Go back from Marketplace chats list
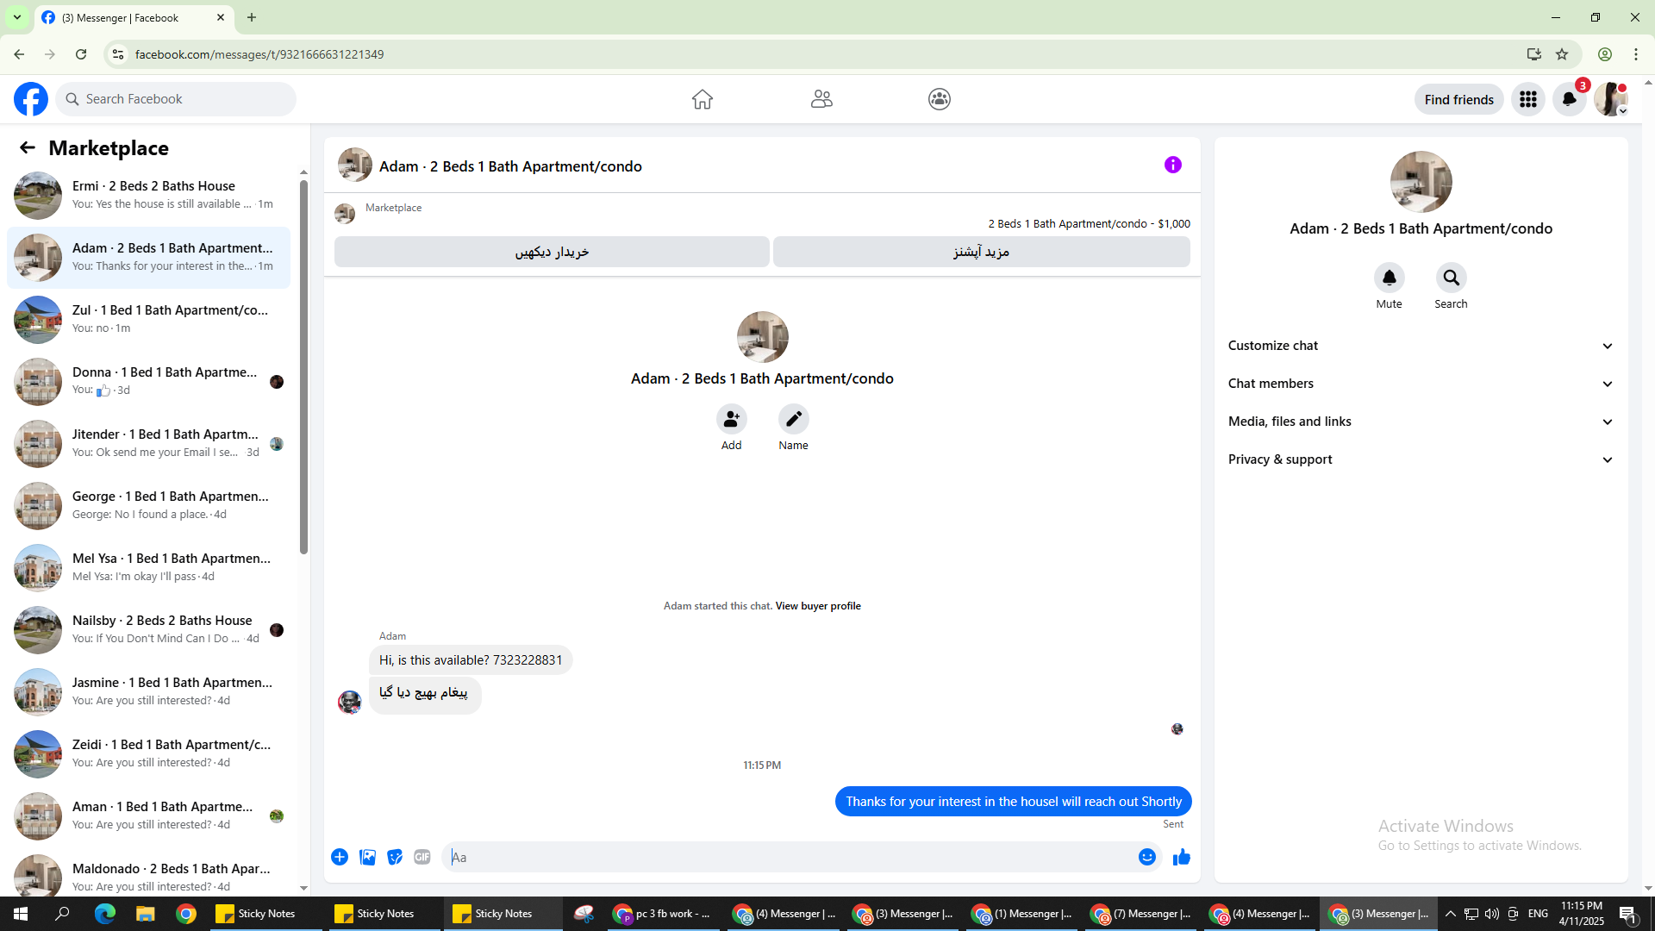The image size is (1655, 931). click(28, 148)
